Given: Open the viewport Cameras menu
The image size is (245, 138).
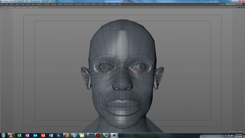Looking at the screenshot, I should 11,8.
